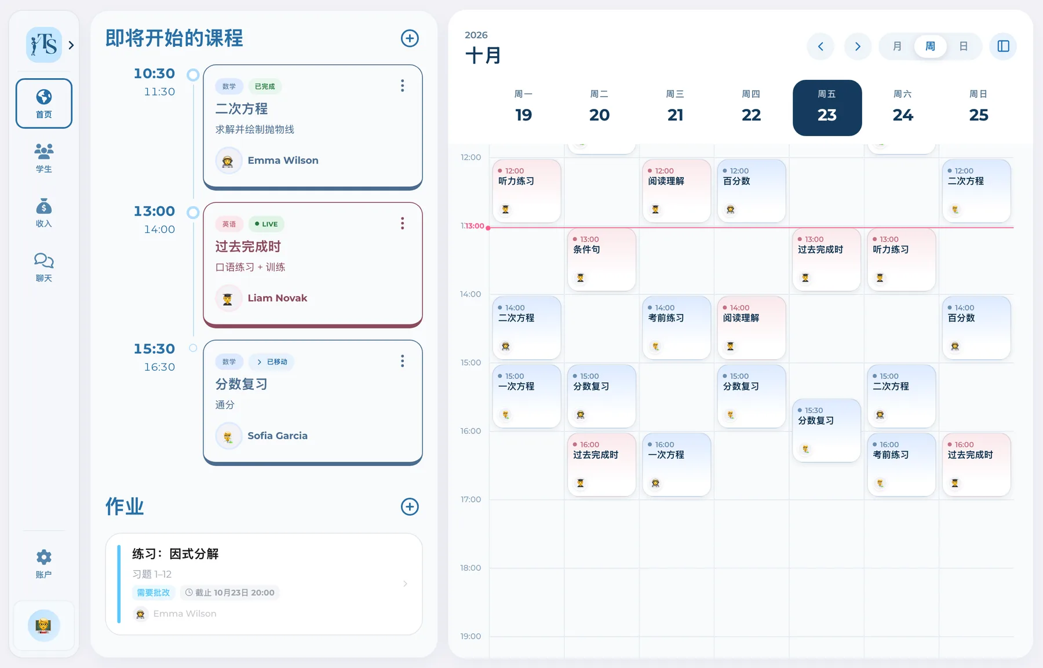Open the 首页 home section
Image resolution: width=1043 pixels, height=668 pixels.
[x=44, y=103]
